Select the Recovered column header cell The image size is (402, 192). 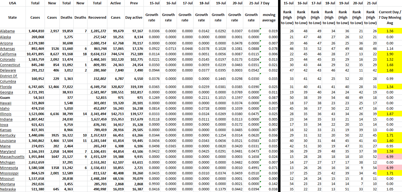97,18
